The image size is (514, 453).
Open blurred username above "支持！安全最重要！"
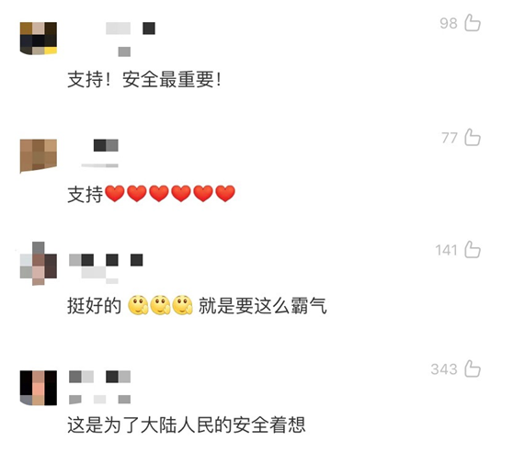pos(131,39)
